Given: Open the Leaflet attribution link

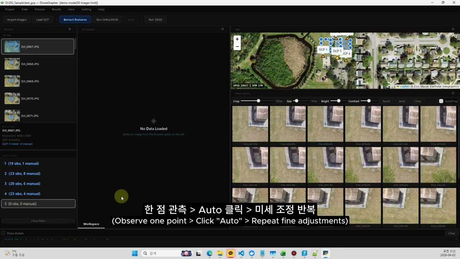Looking at the screenshot, I should tap(404, 86).
